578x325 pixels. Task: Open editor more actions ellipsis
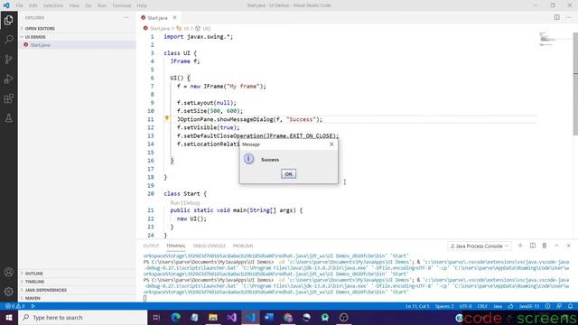tap(568, 17)
